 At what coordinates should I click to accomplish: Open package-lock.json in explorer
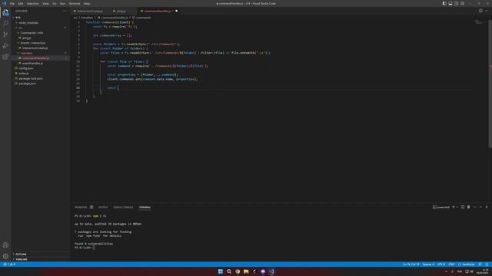tap(31, 78)
